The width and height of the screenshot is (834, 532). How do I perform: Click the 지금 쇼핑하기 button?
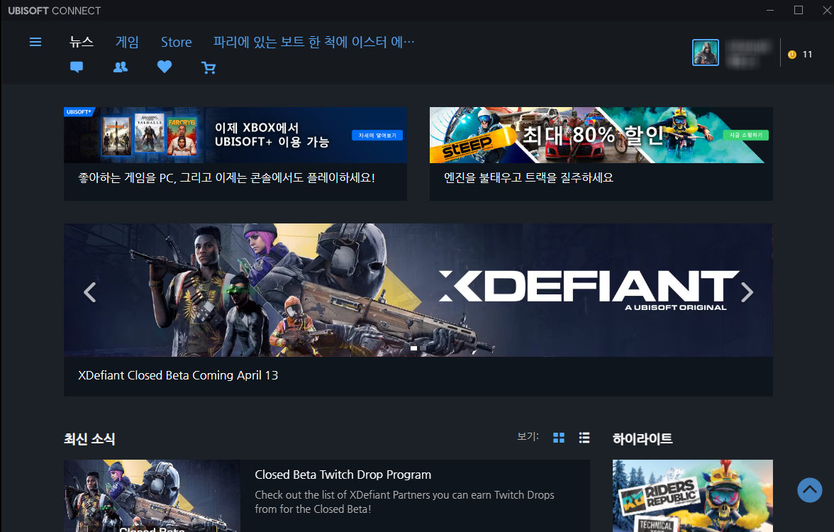tap(745, 135)
